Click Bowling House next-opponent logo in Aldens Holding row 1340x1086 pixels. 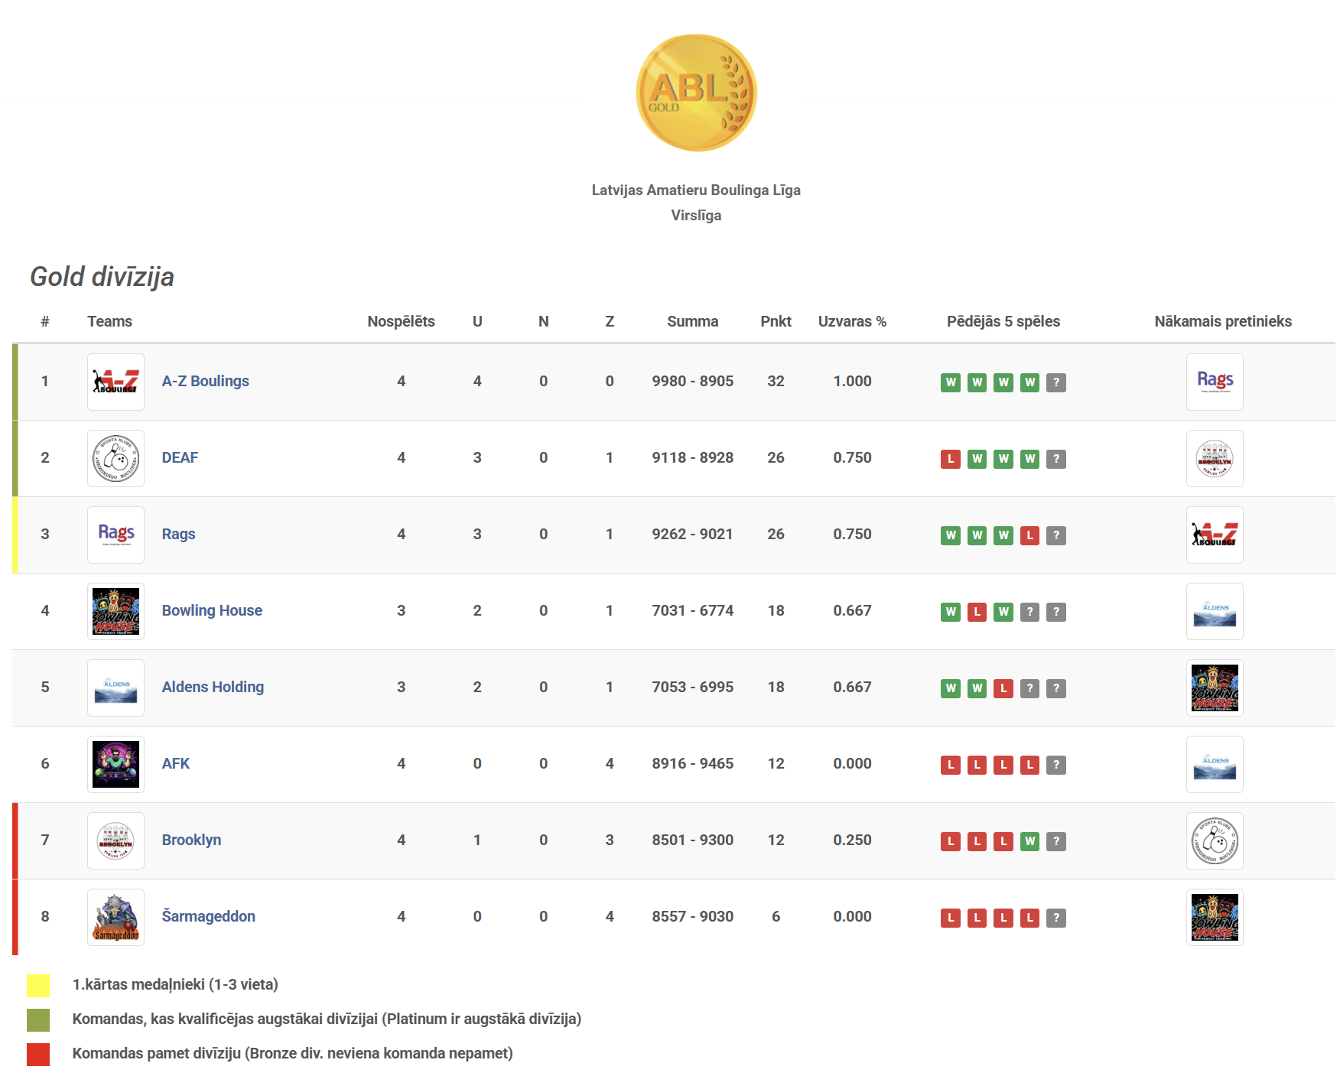point(1215,688)
